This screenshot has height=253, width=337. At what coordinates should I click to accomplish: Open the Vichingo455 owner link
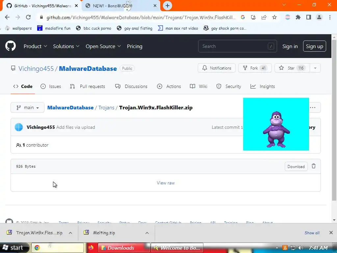click(36, 69)
